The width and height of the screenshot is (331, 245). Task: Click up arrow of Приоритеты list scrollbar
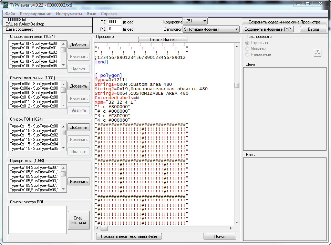click(x=63, y=168)
